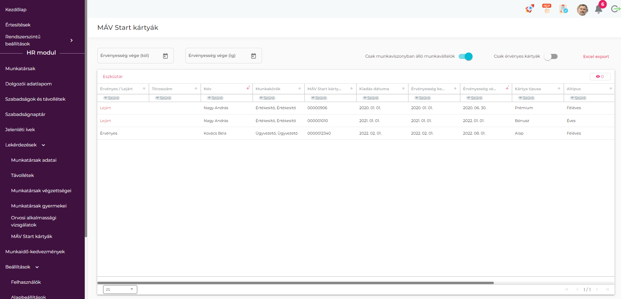Open the notifications bell
621x299 pixels.
pos(599,9)
